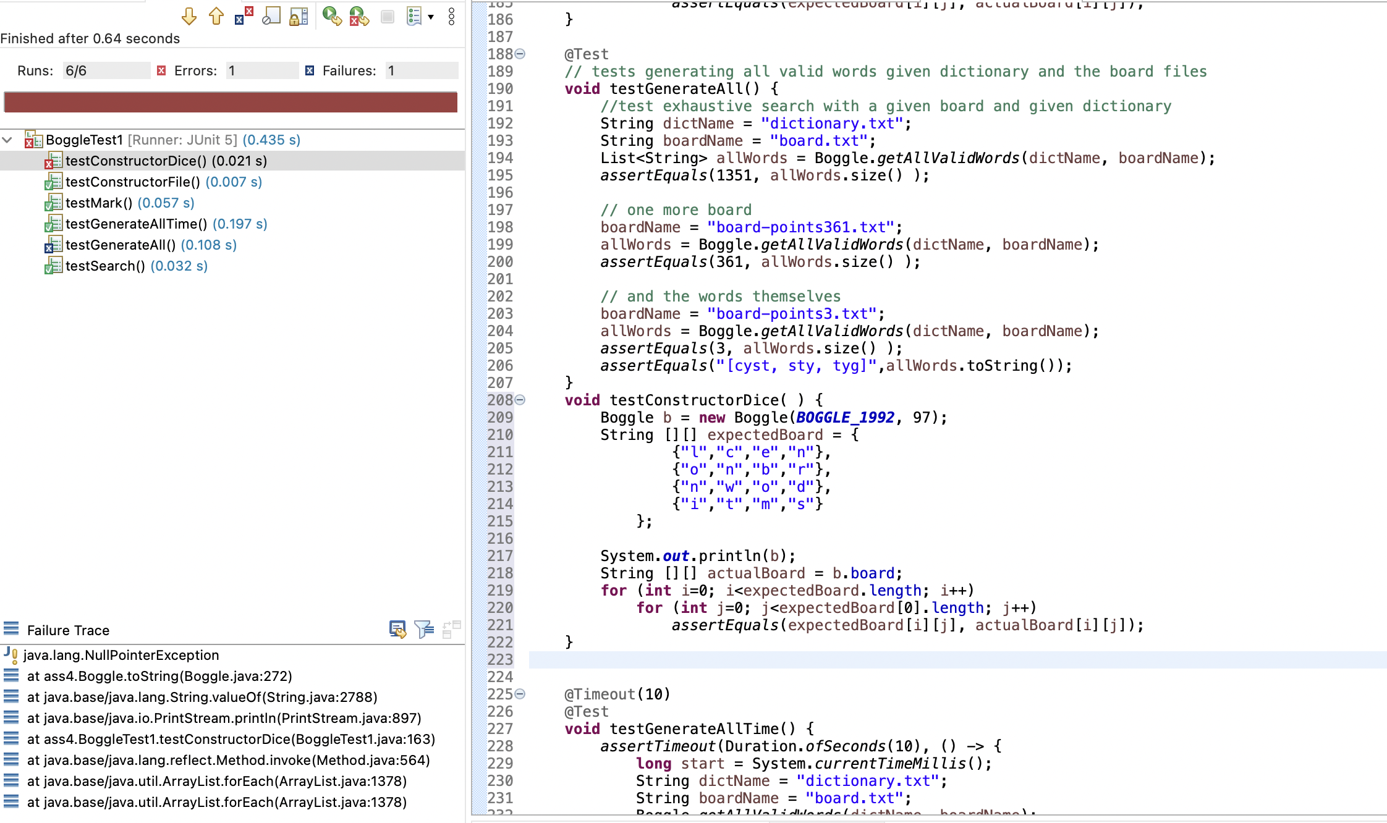The width and height of the screenshot is (1387, 823).
Task: Show previous failed test with the up arrow
Action: pos(216,17)
